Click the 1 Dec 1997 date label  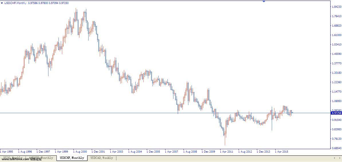tap(43, 151)
